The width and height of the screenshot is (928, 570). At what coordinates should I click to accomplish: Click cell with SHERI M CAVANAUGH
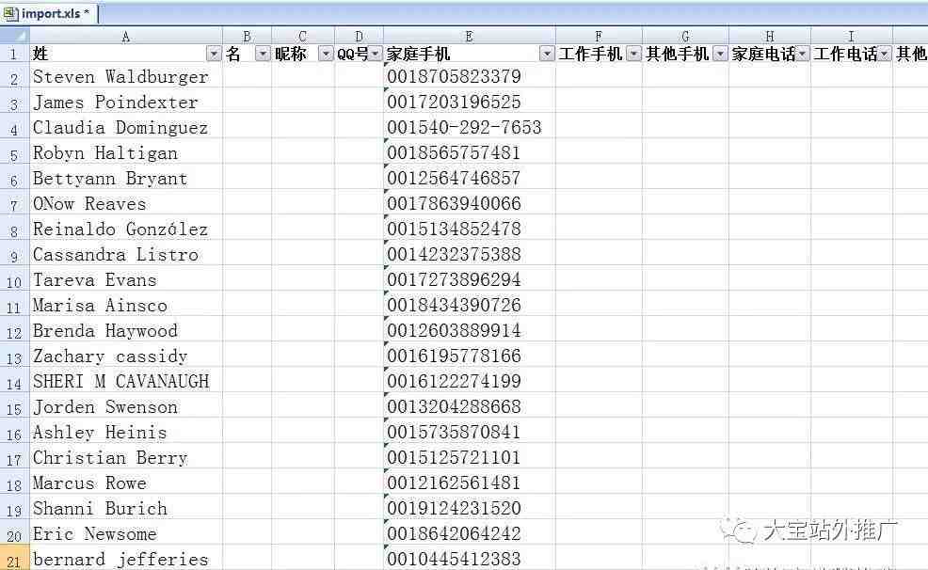[126, 382]
